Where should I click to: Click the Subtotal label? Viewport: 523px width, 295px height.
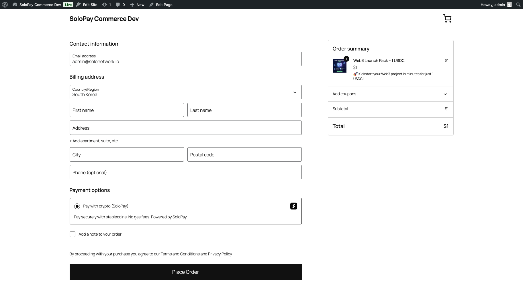tap(340, 109)
